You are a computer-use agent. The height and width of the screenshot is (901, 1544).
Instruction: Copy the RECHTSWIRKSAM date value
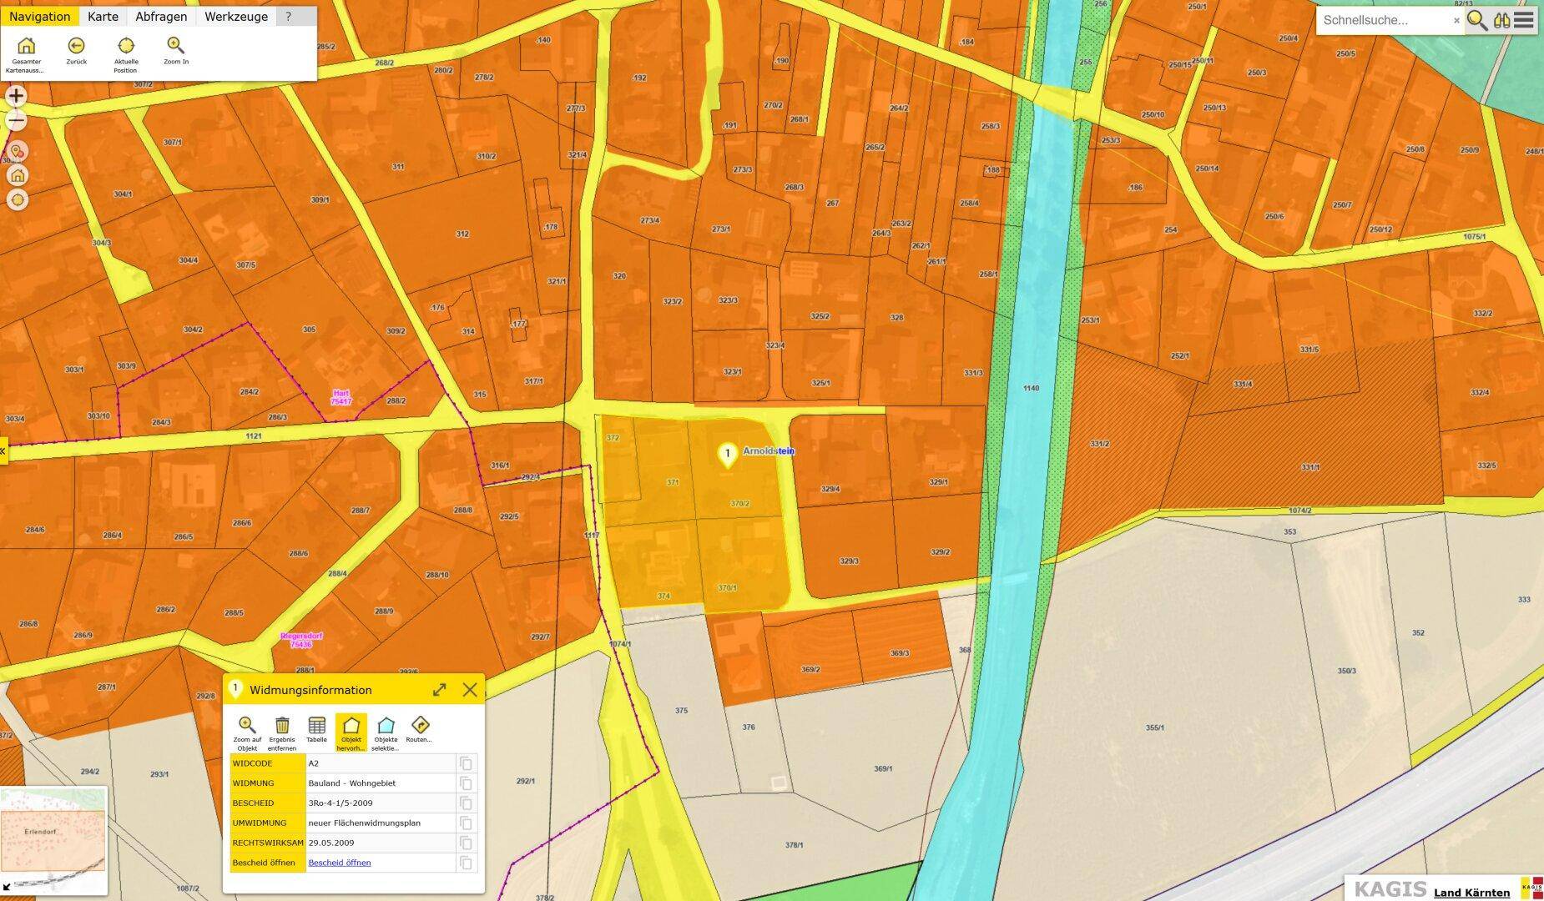(467, 843)
